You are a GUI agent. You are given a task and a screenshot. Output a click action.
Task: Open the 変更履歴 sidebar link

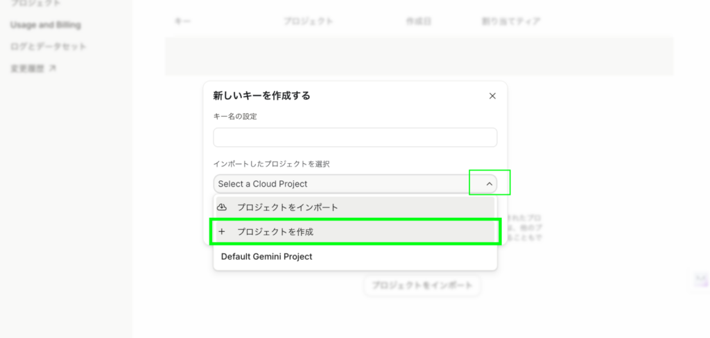29,68
